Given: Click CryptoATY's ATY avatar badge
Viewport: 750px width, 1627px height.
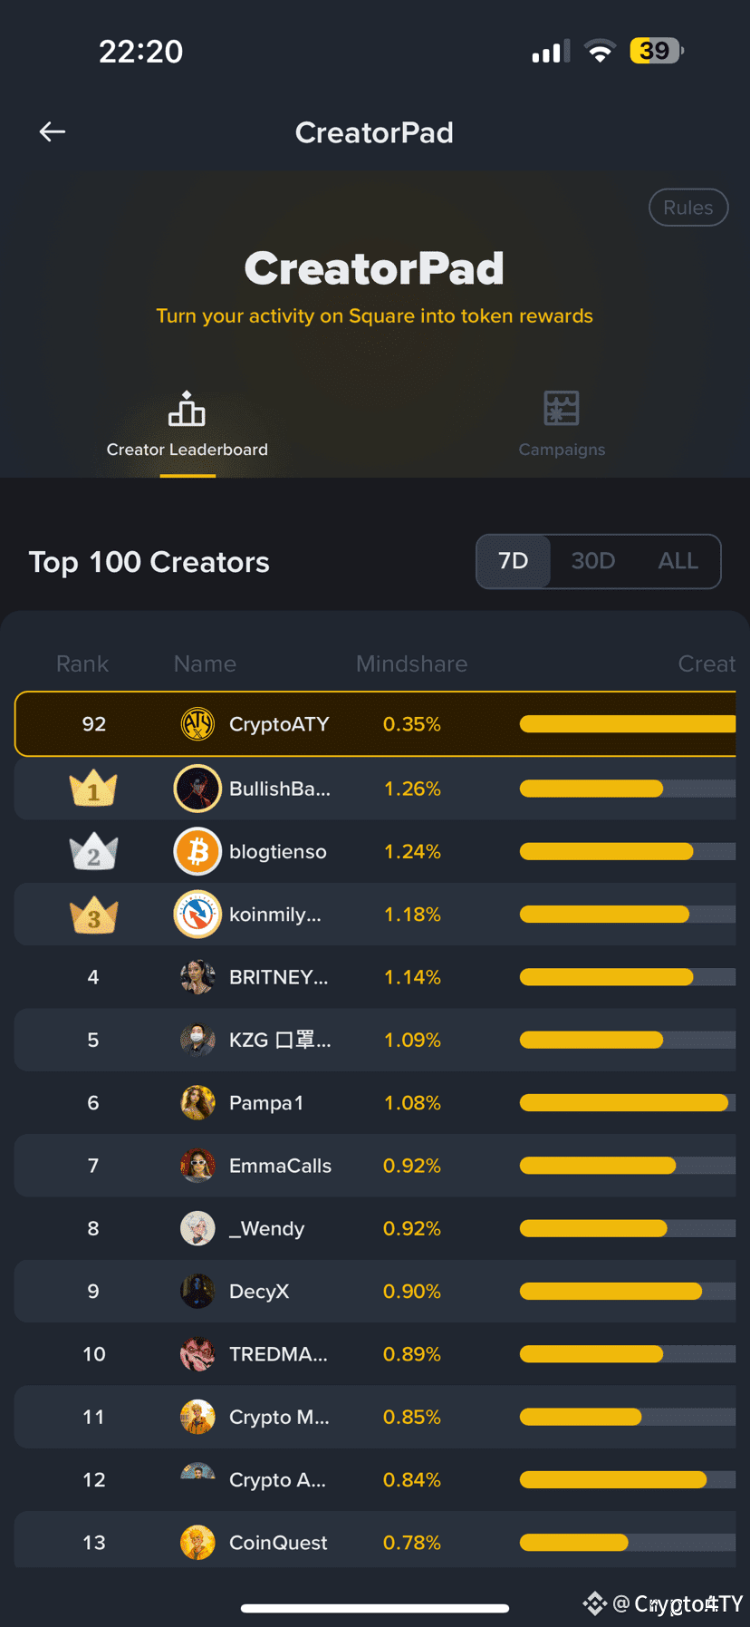Looking at the screenshot, I should [x=197, y=723].
